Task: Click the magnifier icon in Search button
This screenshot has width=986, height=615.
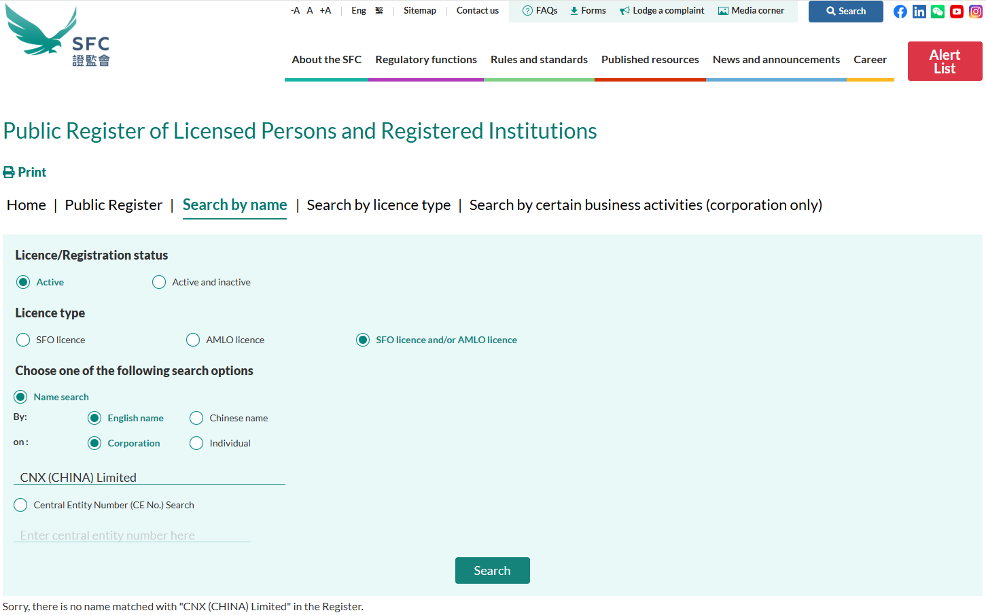Action: point(831,11)
